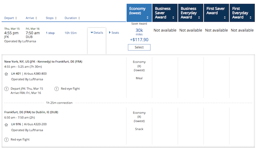
Task: Collapse the flight Details panel
Action: coord(97,33)
